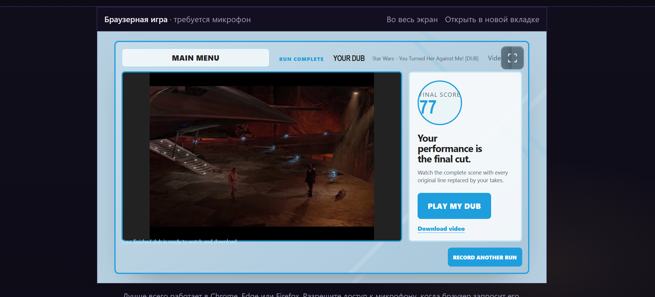655x297 pixels.
Task: Select the RUN COMPLETE label
Action: point(301,59)
